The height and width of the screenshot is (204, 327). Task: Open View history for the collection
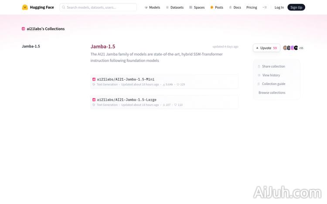click(271, 75)
